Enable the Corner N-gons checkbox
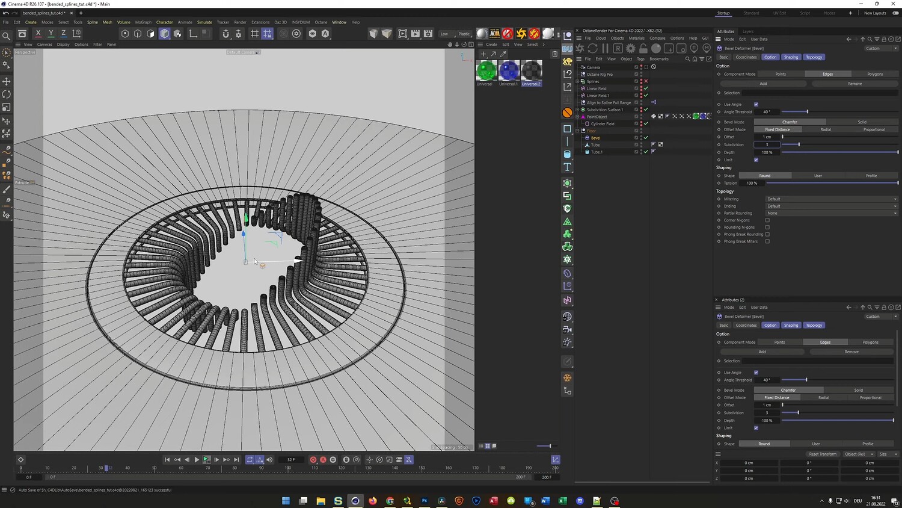Viewport: 902px width, 508px height. point(767,220)
